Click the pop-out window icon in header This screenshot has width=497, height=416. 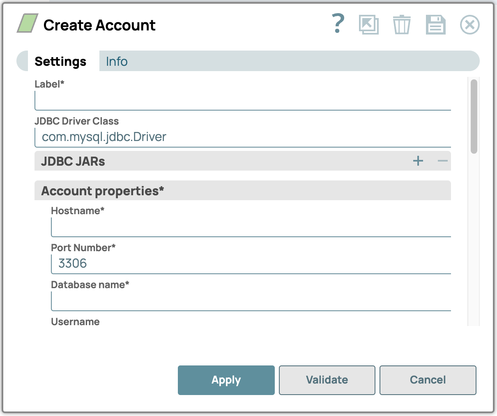pyautogui.click(x=368, y=25)
